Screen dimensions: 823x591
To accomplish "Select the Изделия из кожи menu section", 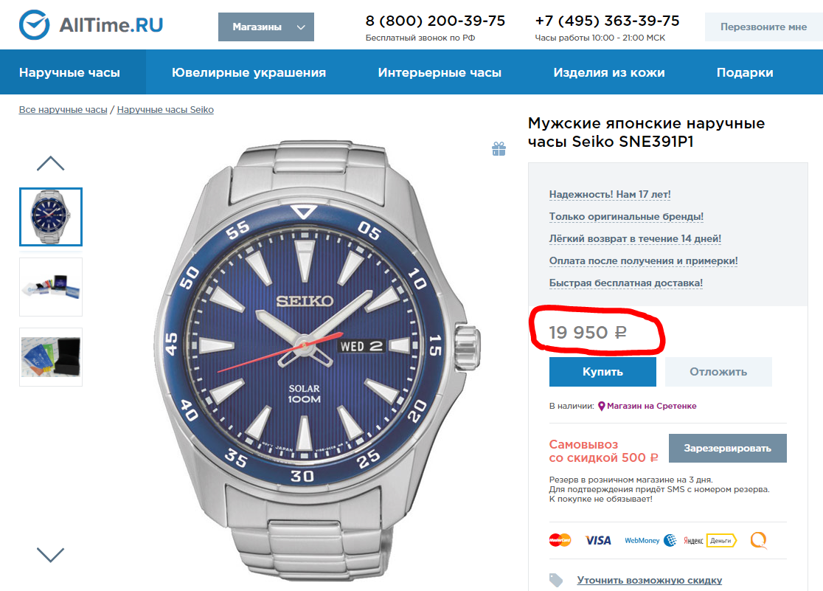I will point(609,72).
